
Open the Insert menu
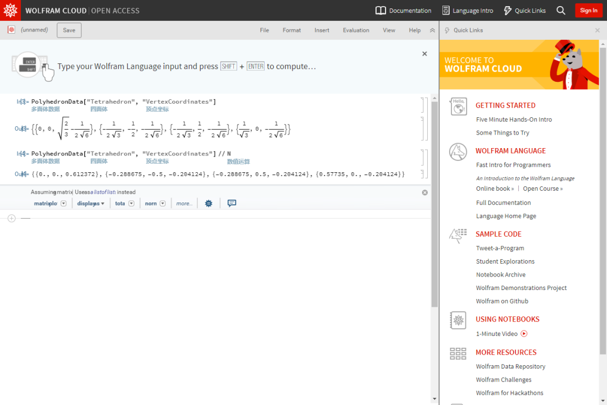click(x=321, y=30)
